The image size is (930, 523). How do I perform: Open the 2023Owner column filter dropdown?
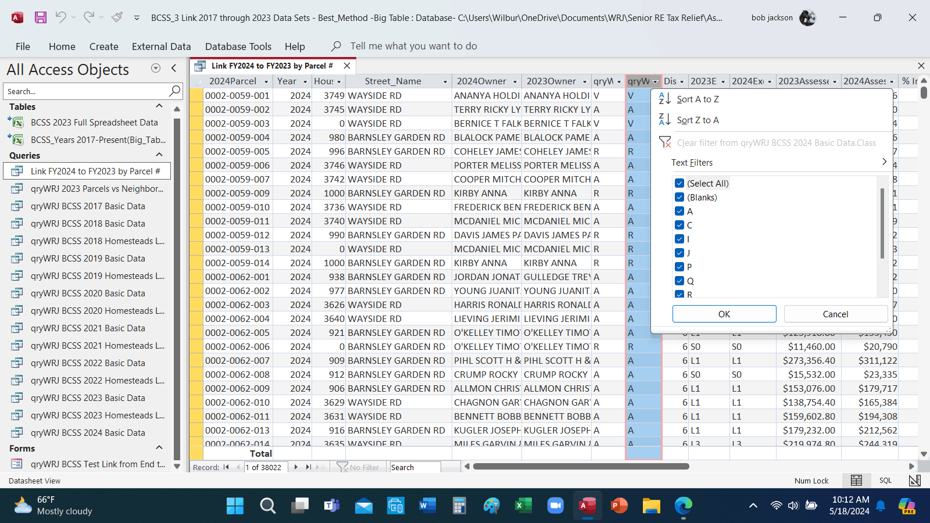click(x=585, y=82)
